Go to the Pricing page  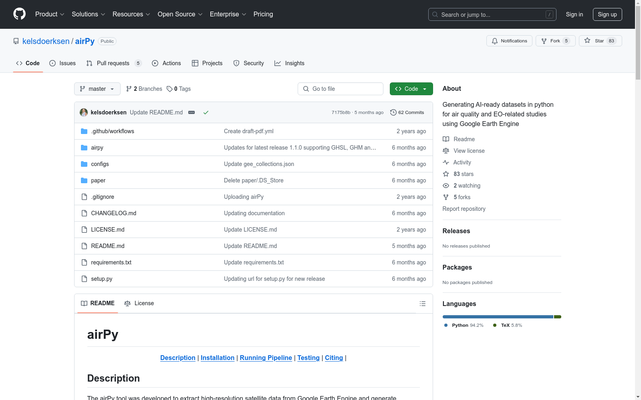(x=263, y=14)
